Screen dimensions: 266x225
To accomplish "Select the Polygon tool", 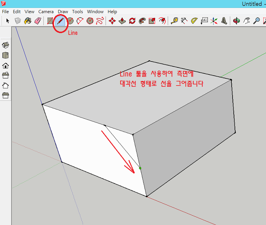I will click(90, 21).
